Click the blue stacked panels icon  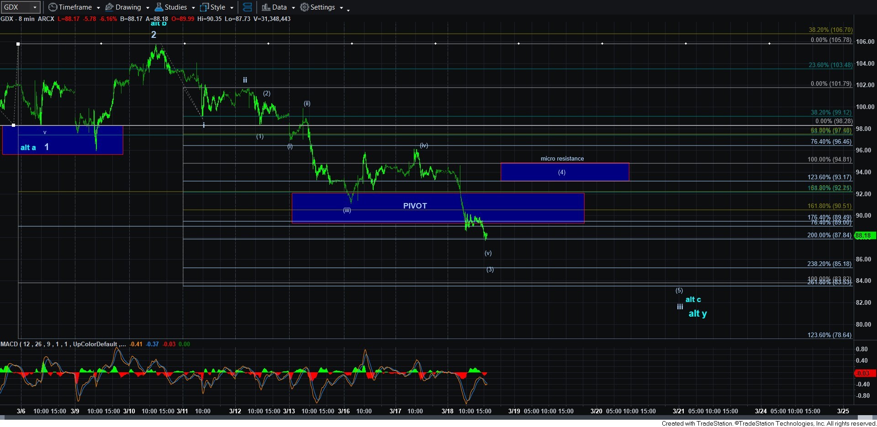(247, 7)
